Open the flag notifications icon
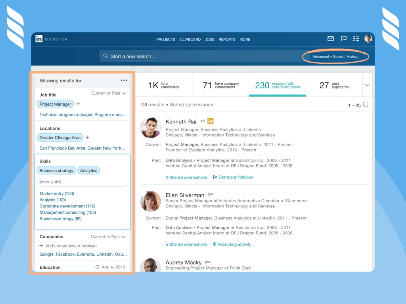This screenshot has width=406, height=304. point(344,39)
